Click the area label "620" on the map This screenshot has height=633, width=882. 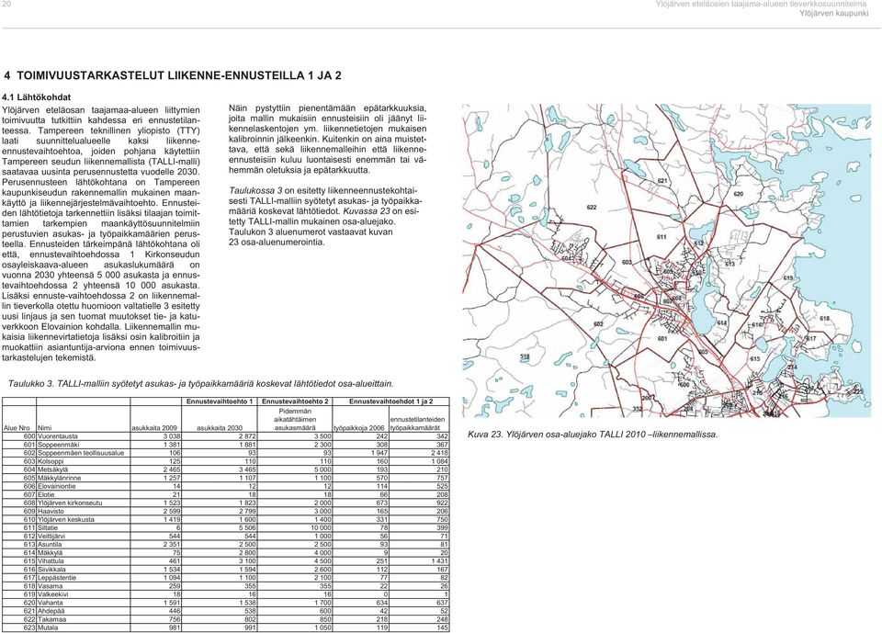[x=739, y=194]
